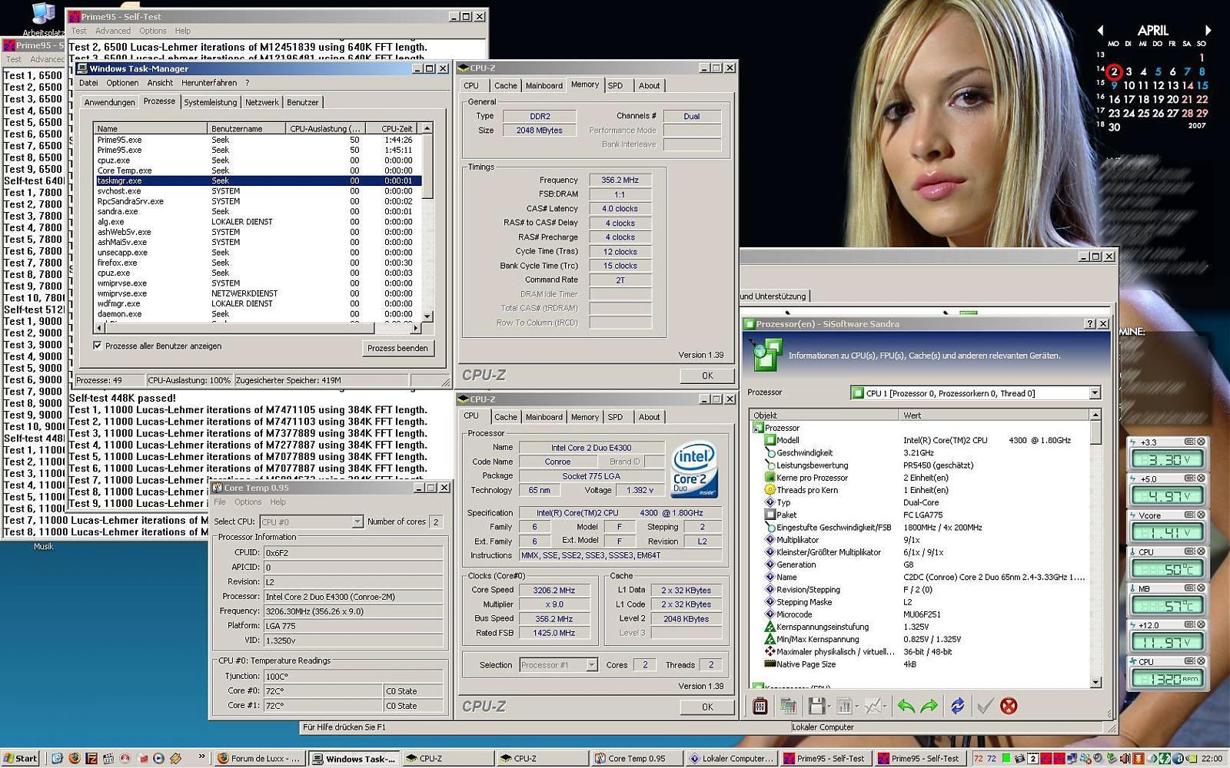Click the Core Temp CPUID field 0x6F2
1230x768 pixels.
[353, 552]
